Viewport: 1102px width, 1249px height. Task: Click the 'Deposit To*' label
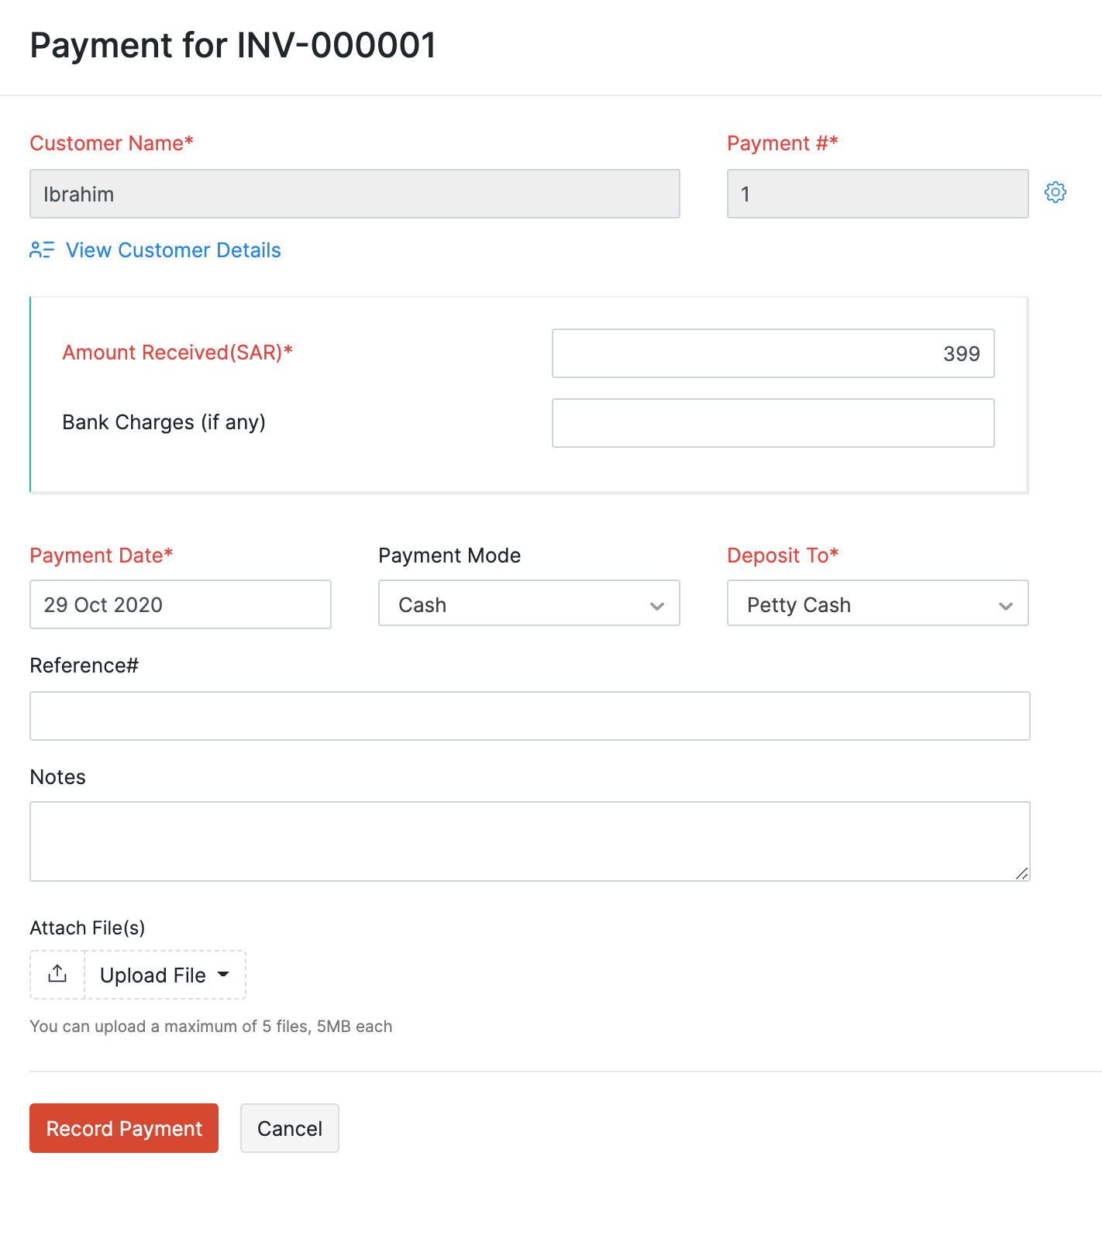(x=783, y=556)
